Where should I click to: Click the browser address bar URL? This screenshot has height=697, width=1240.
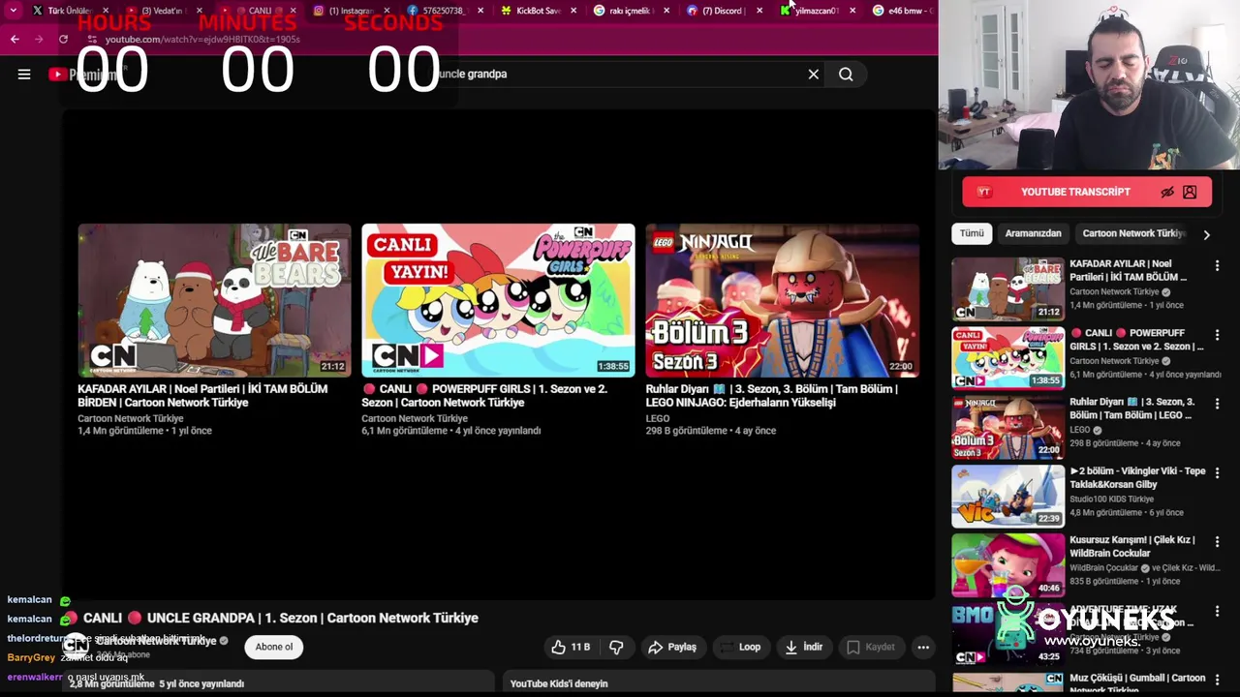pos(202,39)
